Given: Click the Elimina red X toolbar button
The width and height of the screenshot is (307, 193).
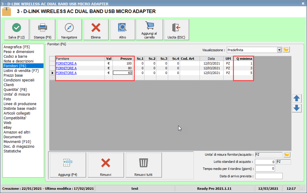Looking at the screenshot, I should click(x=96, y=30).
